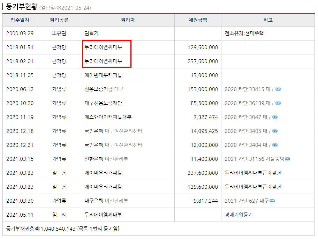Click 전소유자:현대주택 remark

pos(244,33)
